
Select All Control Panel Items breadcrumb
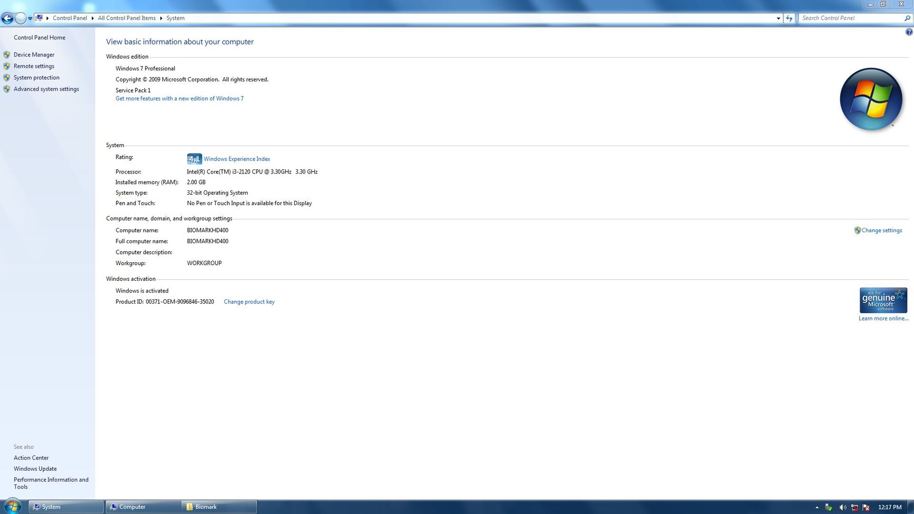(x=127, y=18)
